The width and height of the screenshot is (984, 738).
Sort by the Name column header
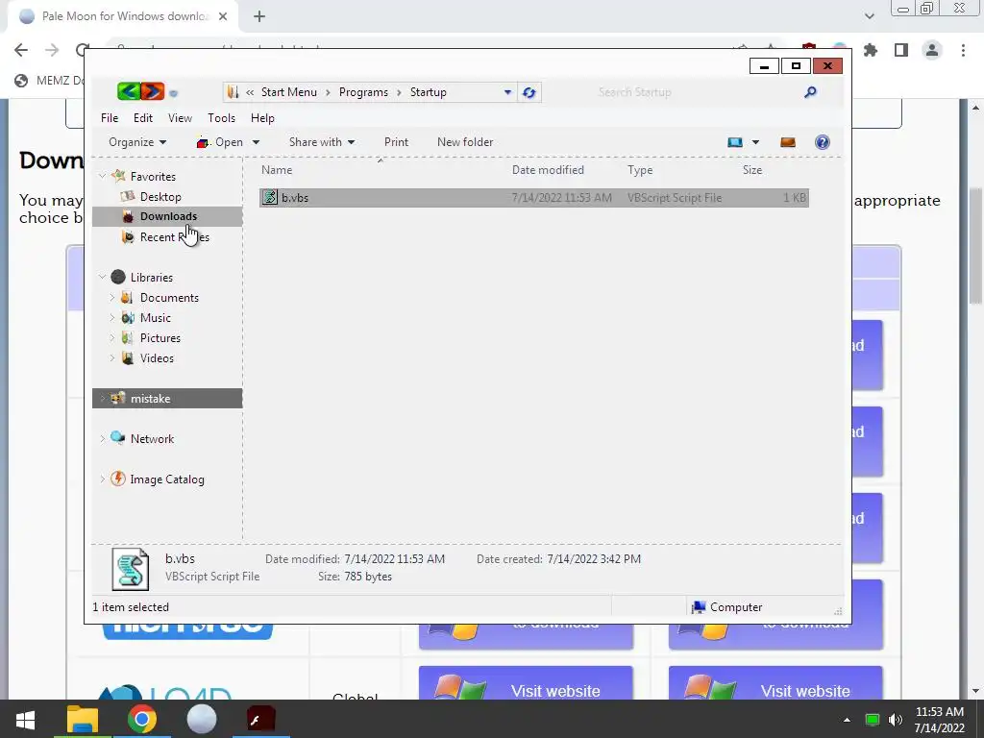[277, 170]
